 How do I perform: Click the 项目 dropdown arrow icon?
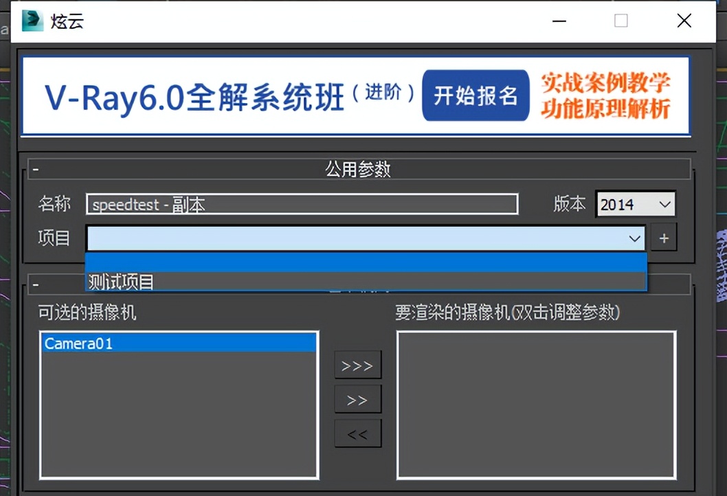coord(634,238)
